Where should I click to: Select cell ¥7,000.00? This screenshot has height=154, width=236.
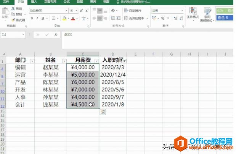pos(83,90)
